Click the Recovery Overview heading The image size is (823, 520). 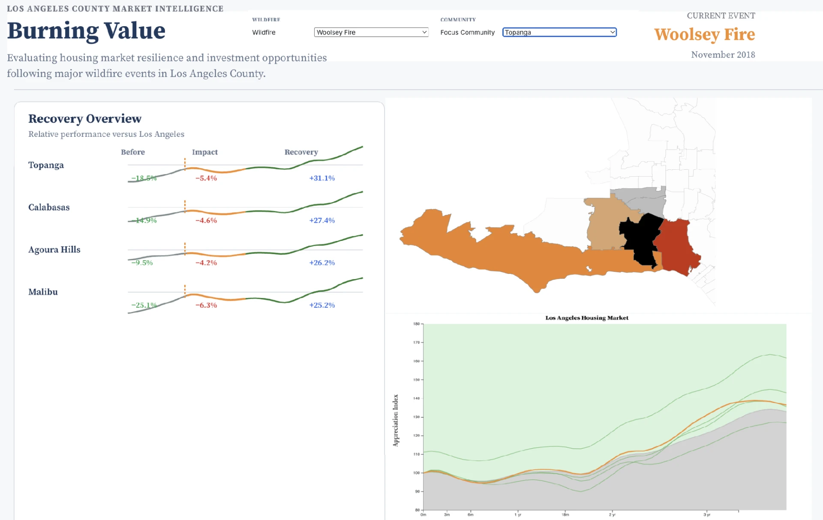[85, 119]
